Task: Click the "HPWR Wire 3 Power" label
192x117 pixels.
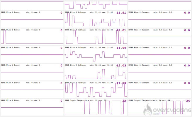Action: 10,47
